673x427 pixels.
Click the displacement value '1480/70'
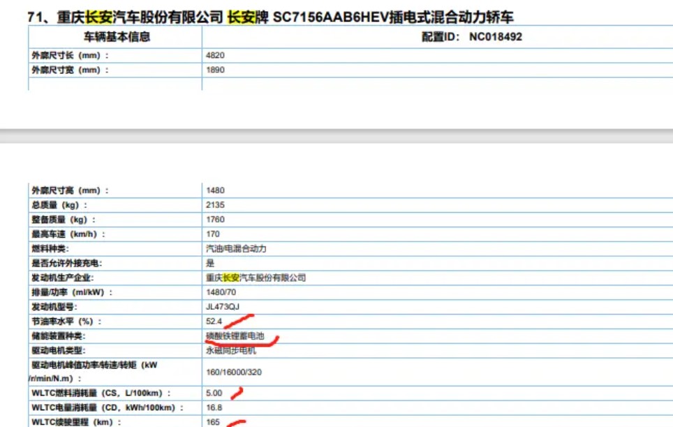221,292
